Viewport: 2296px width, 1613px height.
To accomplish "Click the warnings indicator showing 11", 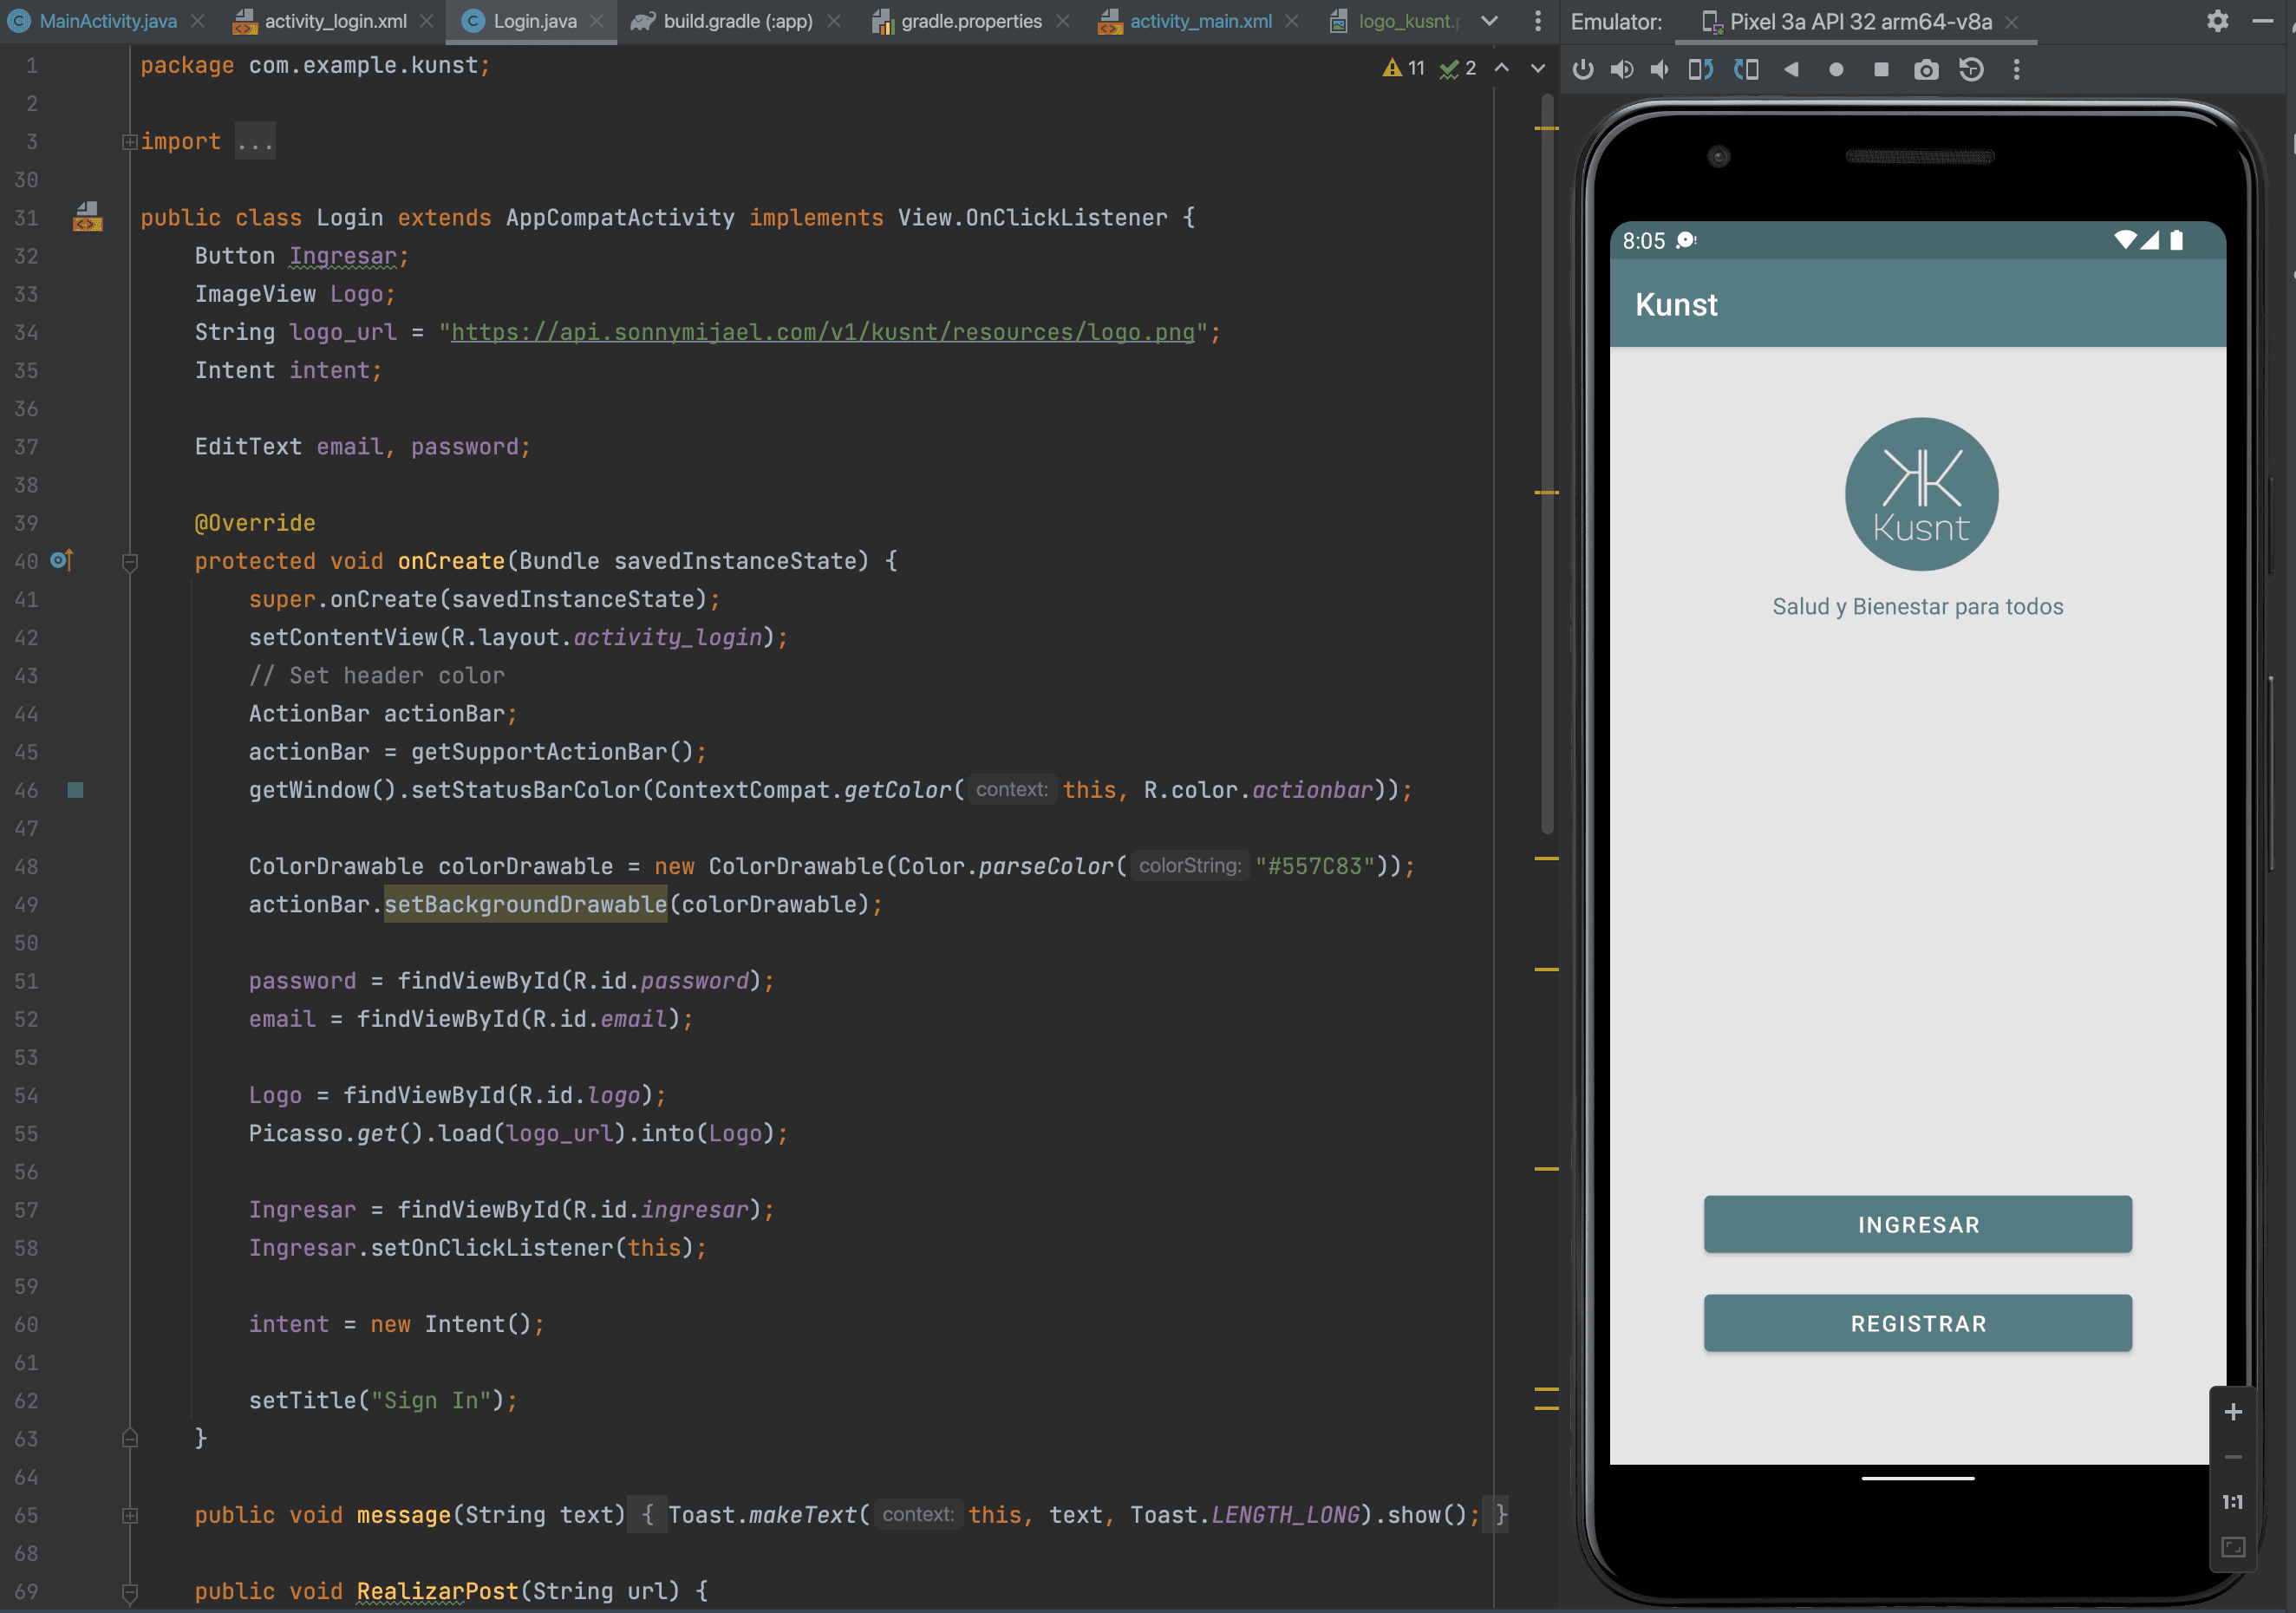I will 1404,68.
